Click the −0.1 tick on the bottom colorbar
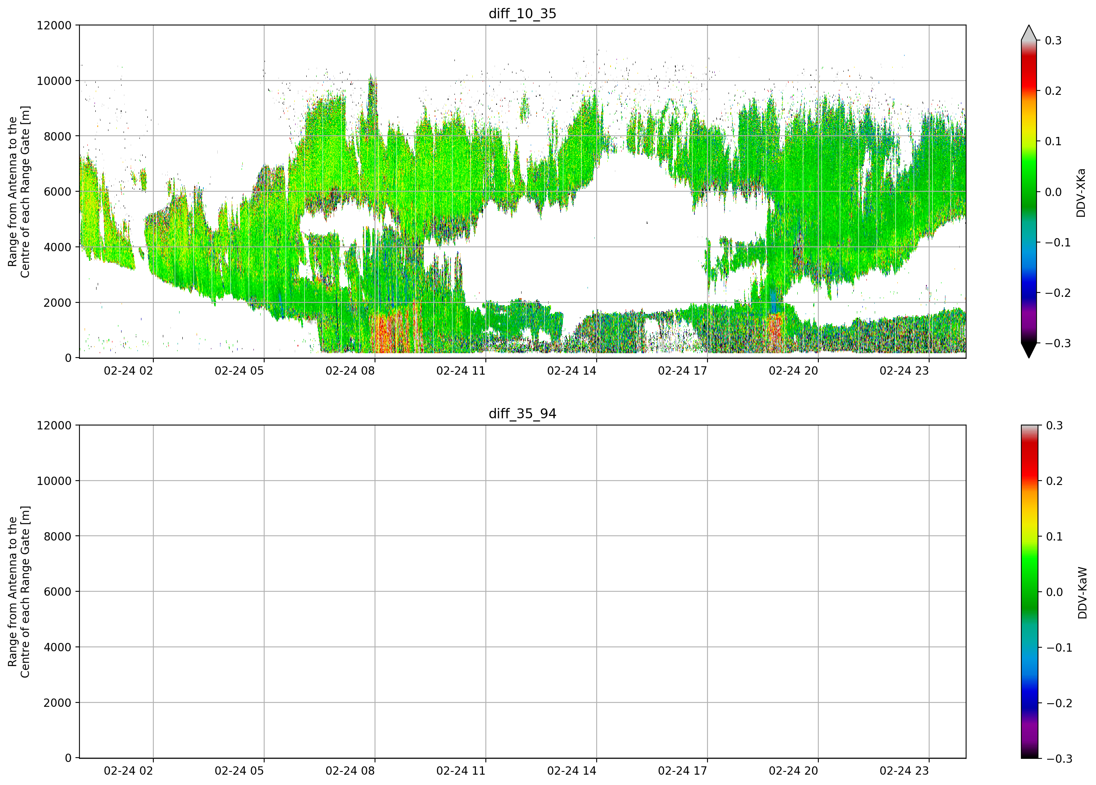1096x785 pixels. pyautogui.click(x=1059, y=647)
